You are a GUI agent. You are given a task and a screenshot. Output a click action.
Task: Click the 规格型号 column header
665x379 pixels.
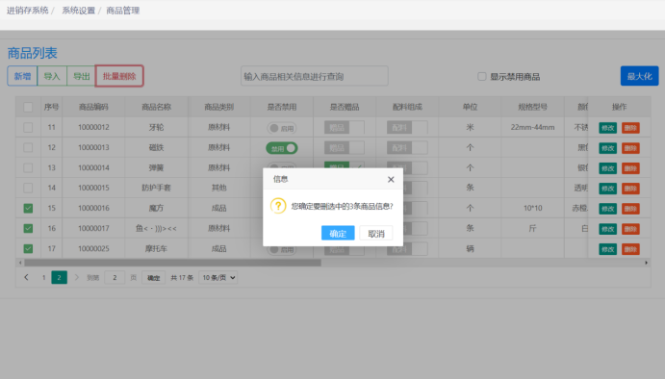click(533, 107)
